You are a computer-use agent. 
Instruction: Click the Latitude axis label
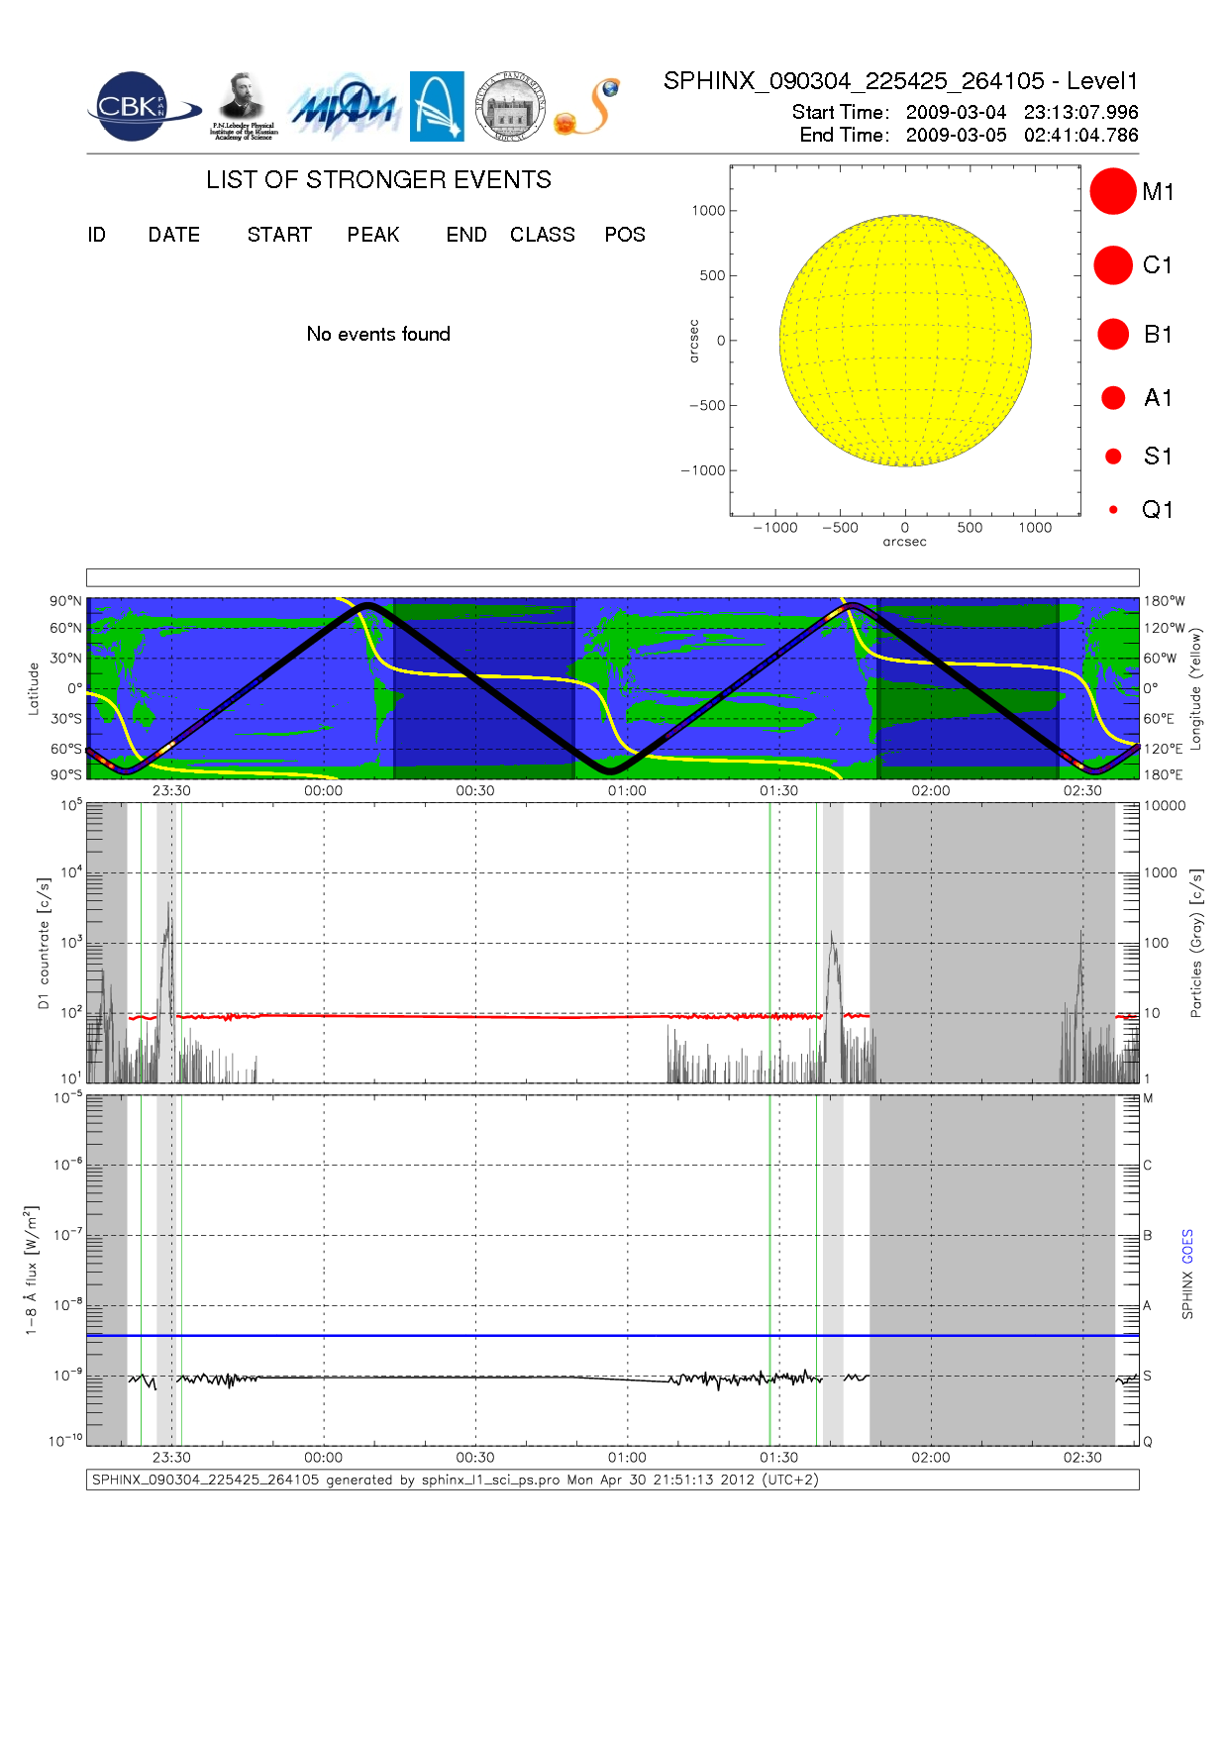[33, 688]
